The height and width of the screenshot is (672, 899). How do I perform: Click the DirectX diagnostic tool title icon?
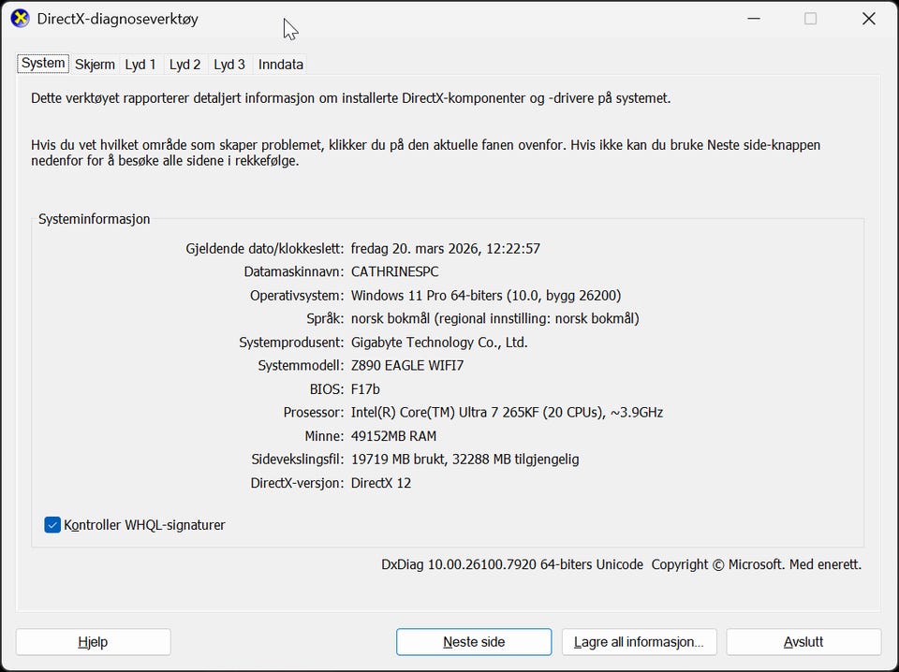20,19
